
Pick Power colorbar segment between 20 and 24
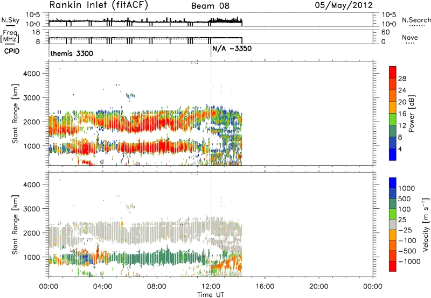[393, 96]
